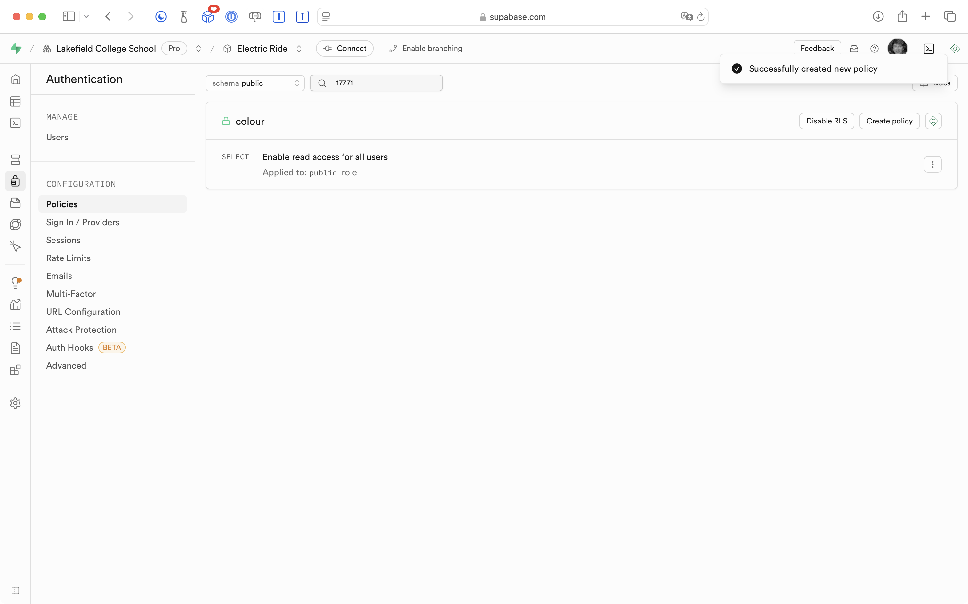
Task: Open the Advisors lightbulb icon
Action: point(15,283)
